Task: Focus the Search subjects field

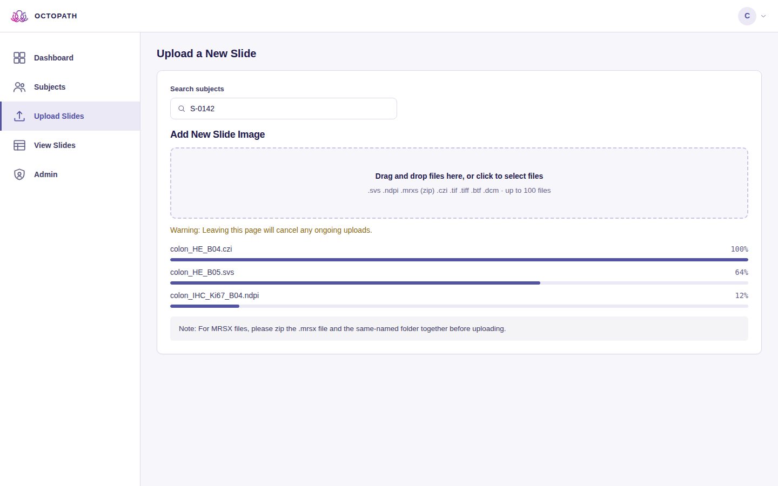Action: [284, 109]
